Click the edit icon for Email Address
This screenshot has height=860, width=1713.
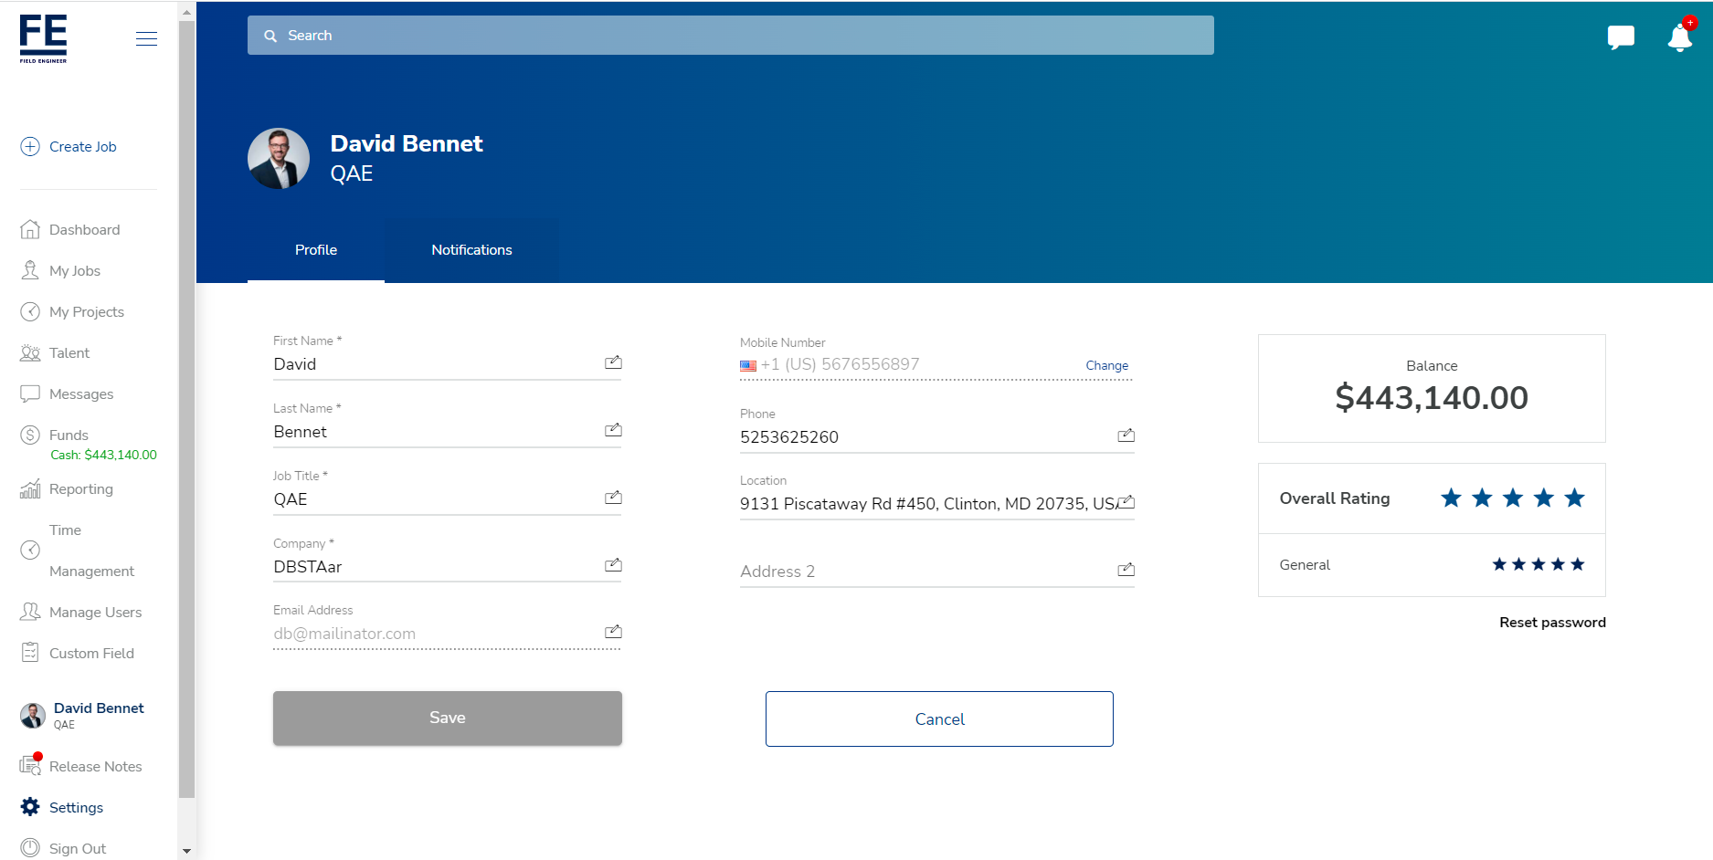click(613, 632)
